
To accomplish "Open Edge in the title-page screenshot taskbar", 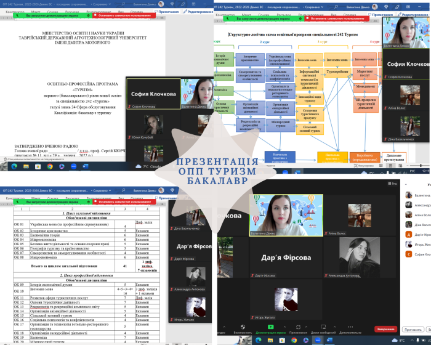I will [14, 166].
